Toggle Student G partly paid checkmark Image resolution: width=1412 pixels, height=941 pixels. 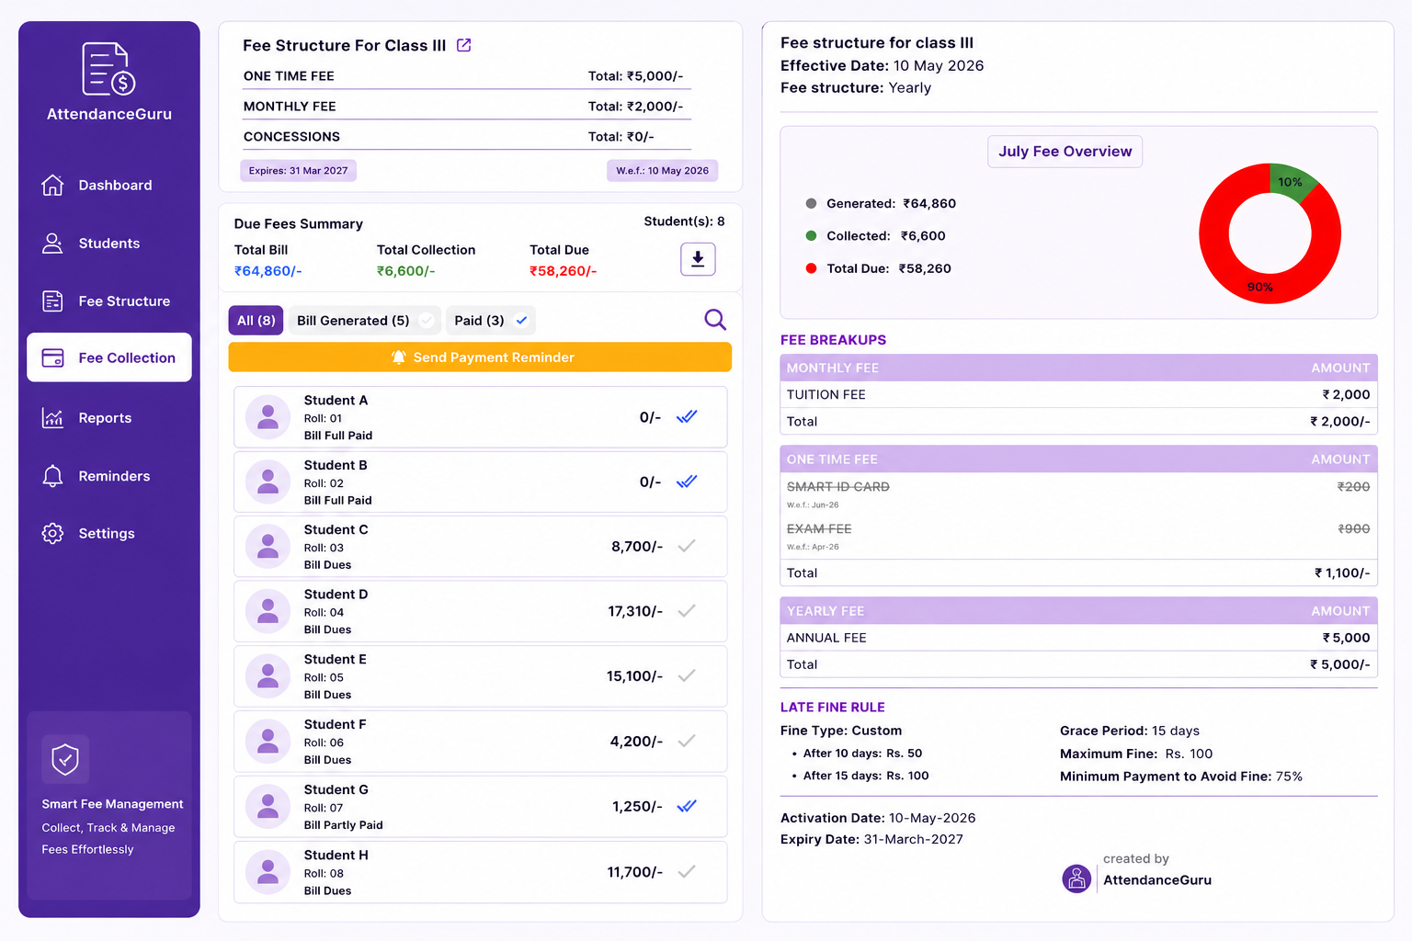pyautogui.click(x=687, y=806)
